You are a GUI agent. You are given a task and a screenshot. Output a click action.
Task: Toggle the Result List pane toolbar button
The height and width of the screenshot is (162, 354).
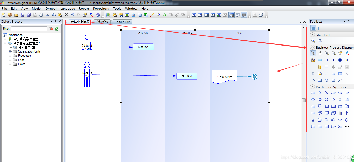(x=244, y=15)
